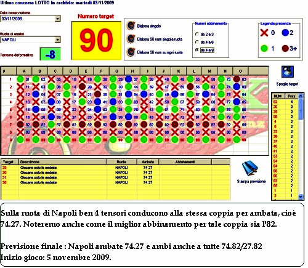Click the red X beside number 19

click(x=82, y=79)
